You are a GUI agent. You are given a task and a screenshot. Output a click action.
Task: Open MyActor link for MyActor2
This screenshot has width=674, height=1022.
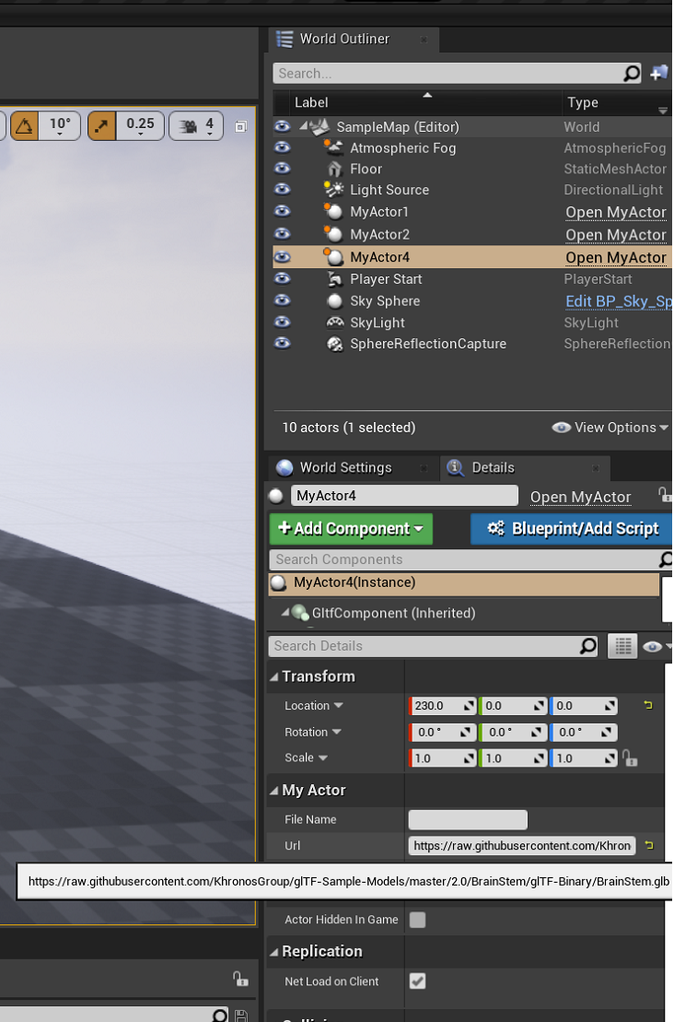615,235
